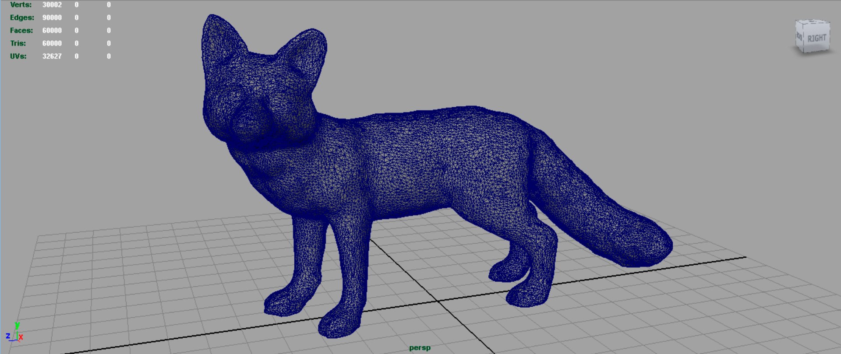
Task: Click the Tris: heads-up label
Action: [18, 43]
